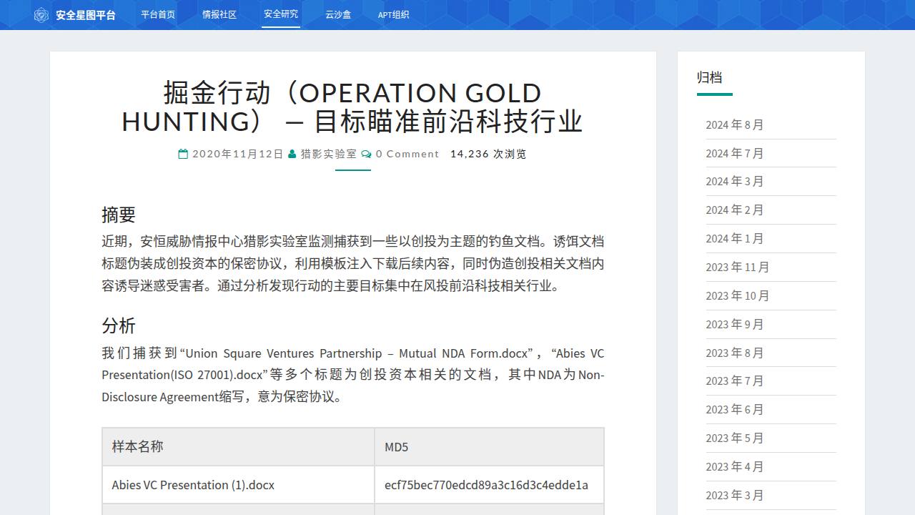The image size is (915, 515).
Task: Open the 2023 年 6 月 archive
Action: pos(735,409)
